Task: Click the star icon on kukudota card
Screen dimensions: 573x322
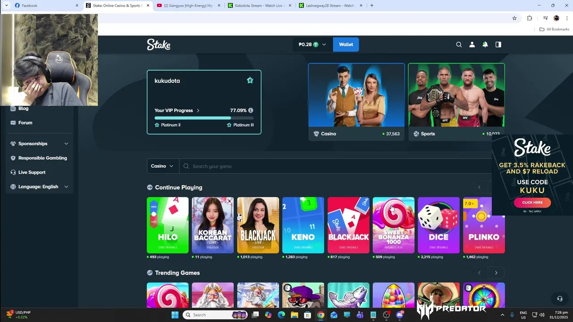Action: (x=250, y=80)
